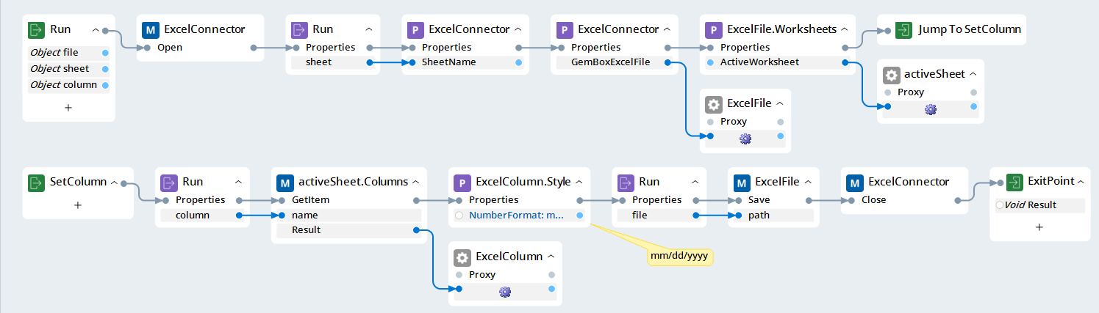Click the Void Result row

click(1039, 205)
